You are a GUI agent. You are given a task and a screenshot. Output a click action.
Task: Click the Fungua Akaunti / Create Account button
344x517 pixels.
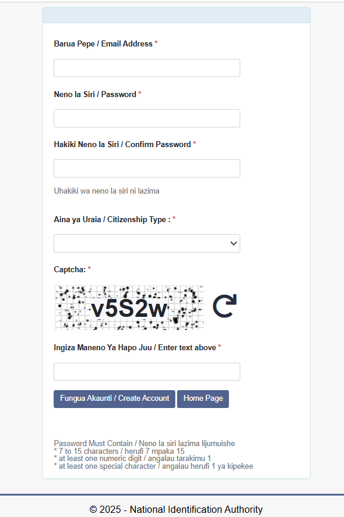point(114,398)
